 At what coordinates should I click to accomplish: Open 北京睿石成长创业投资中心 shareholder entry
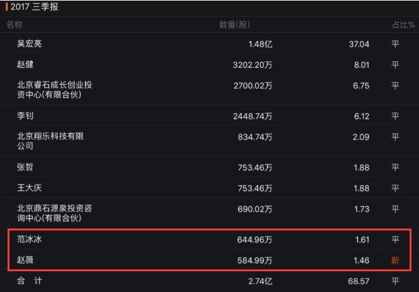click(59, 90)
